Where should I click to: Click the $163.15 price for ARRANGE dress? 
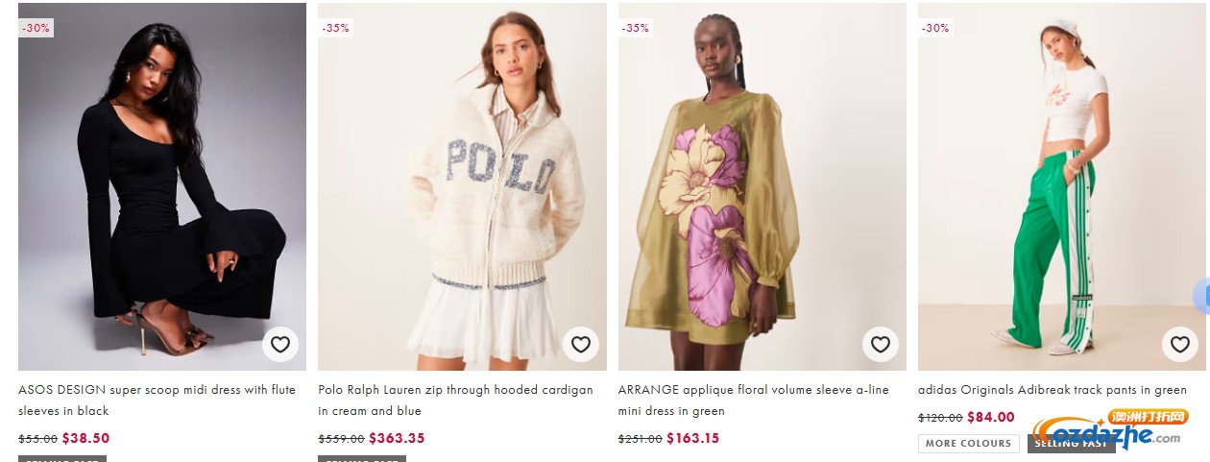(691, 438)
